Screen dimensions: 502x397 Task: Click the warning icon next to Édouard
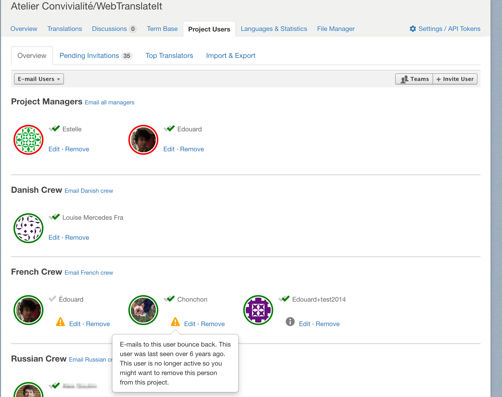(x=60, y=322)
